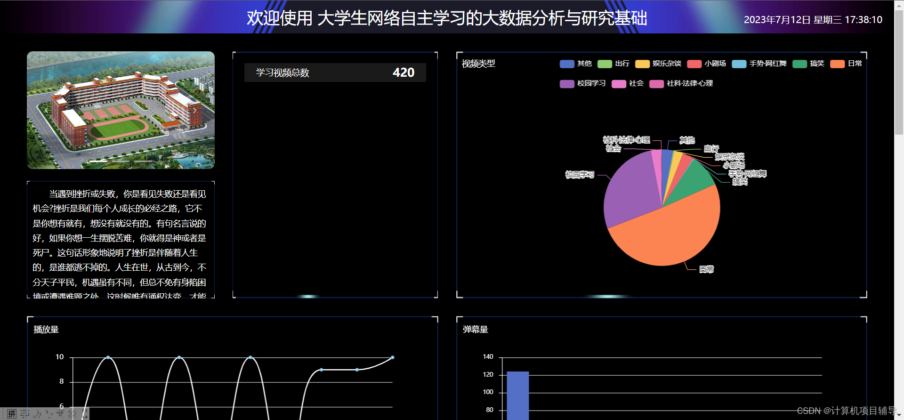
Task: Click y-axis value 80 in 弹幕量 chart
Action: (490, 410)
